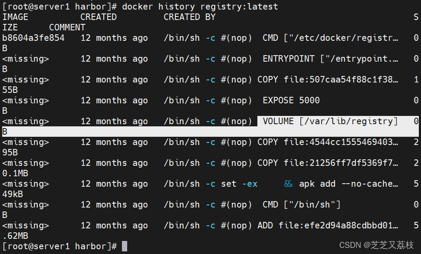Click the CMD ["/etc/docker/registr… entry
The height and width of the screenshot is (254, 421).
click(x=330, y=38)
